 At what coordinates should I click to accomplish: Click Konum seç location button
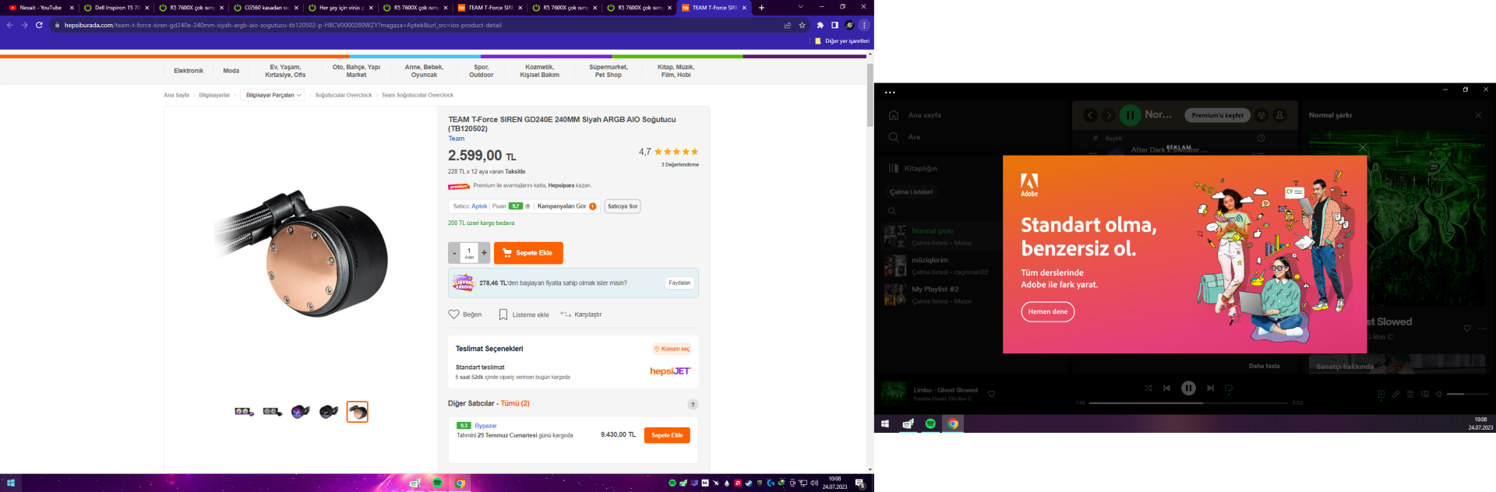pyautogui.click(x=672, y=349)
